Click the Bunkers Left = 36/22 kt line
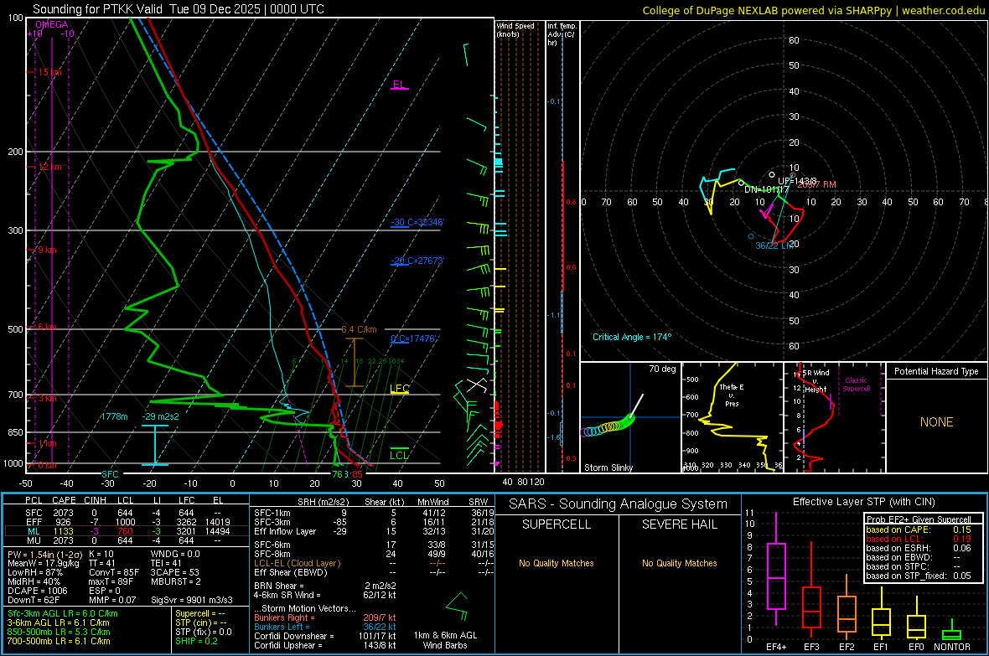 pos(325,627)
